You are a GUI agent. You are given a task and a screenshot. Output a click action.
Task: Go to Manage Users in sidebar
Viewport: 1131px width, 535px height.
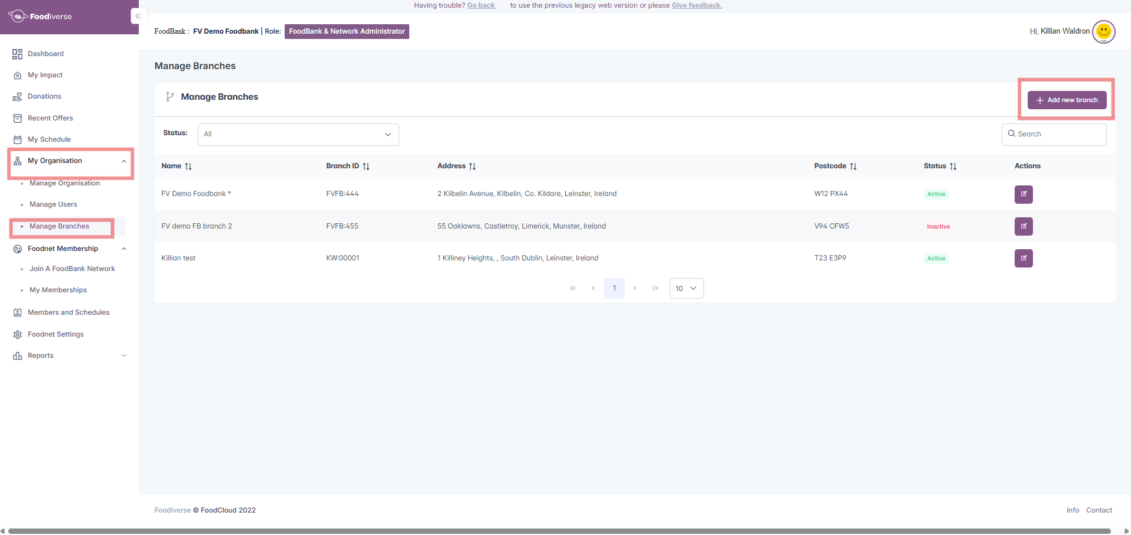(x=53, y=204)
